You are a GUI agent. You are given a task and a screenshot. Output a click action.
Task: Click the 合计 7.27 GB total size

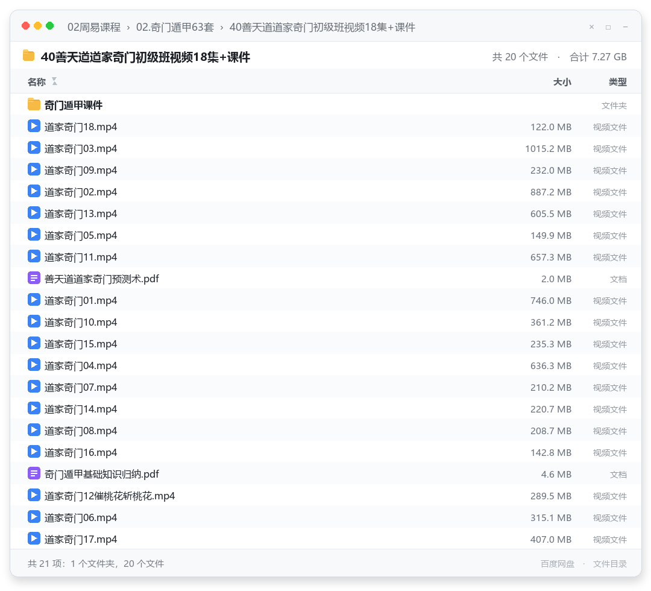coord(598,57)
